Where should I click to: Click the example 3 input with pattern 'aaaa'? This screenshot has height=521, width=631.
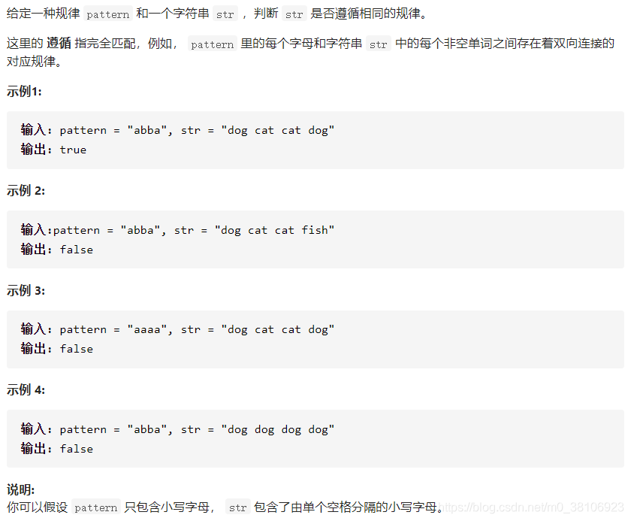pos(177,329)
